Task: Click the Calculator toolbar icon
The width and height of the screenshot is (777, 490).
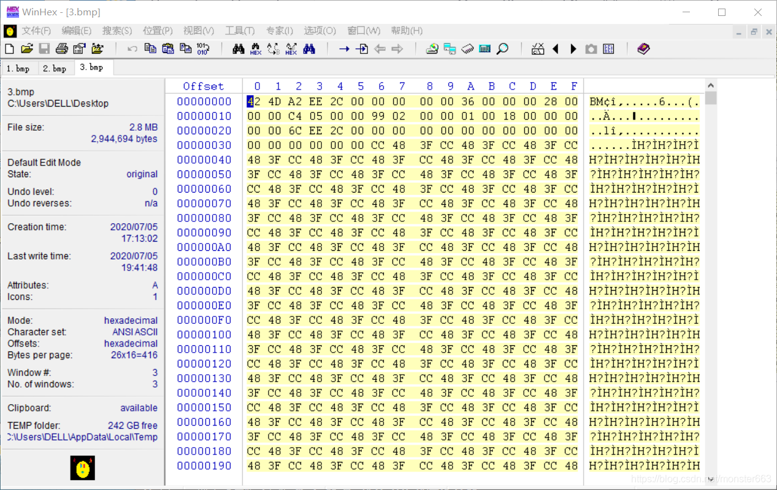Action: click(x=485, y=48)
